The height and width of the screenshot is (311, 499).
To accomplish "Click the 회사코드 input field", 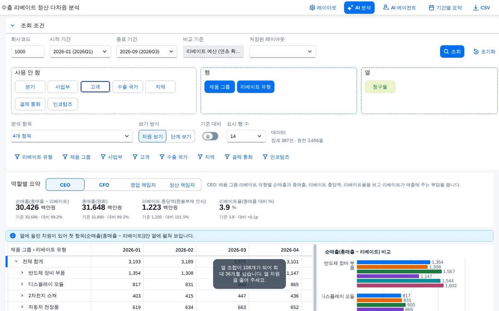I will click(28, 52).
